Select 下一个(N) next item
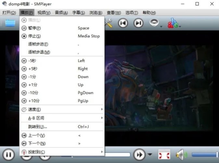The height and width of the screenshot is (163, 219). (x=62, y=143)
